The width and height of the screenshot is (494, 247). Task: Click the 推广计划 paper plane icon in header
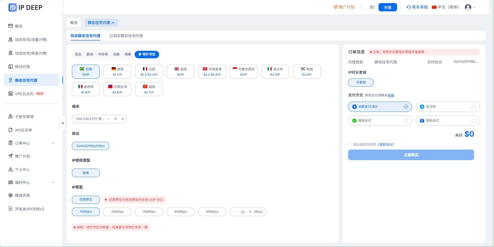[335, 7]
